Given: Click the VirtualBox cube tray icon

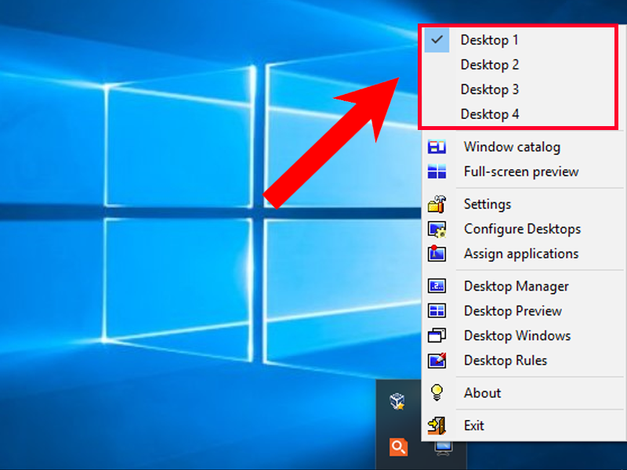Looking at the screenshot, I should click(397, 401).
